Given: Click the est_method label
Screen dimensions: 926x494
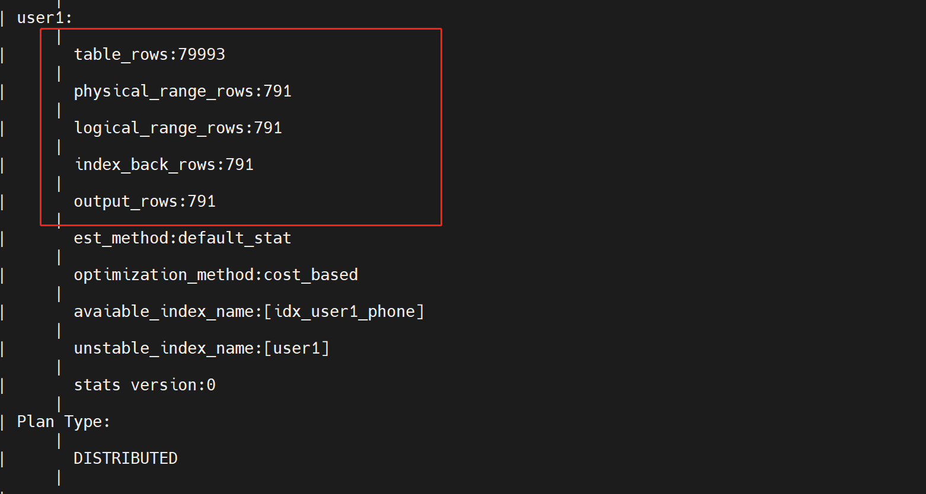Looking at the screenshot, I should point(121,238).
